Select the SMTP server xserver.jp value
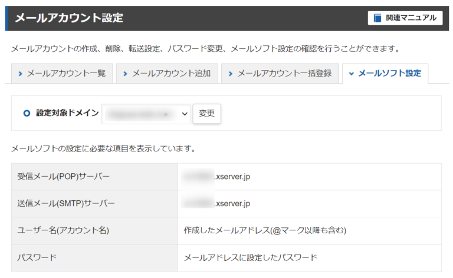The image size is (453, 278). point(232,204)
